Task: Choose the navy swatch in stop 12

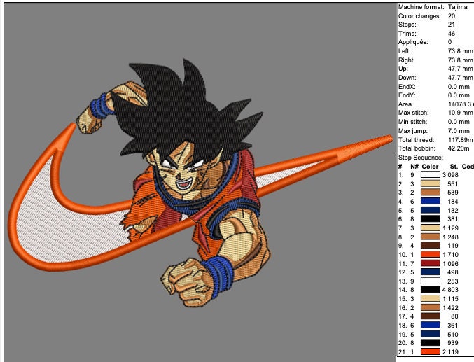Action: click(431, 272)
